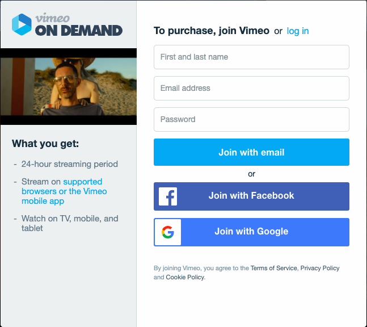
Task: Click the Google G icon
Action: pyautogui.click(x=168, y=232)
